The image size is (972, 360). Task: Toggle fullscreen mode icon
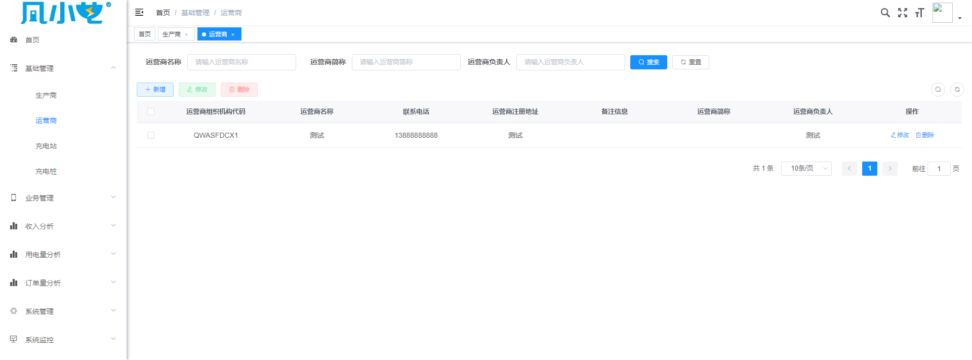(902, 13)
